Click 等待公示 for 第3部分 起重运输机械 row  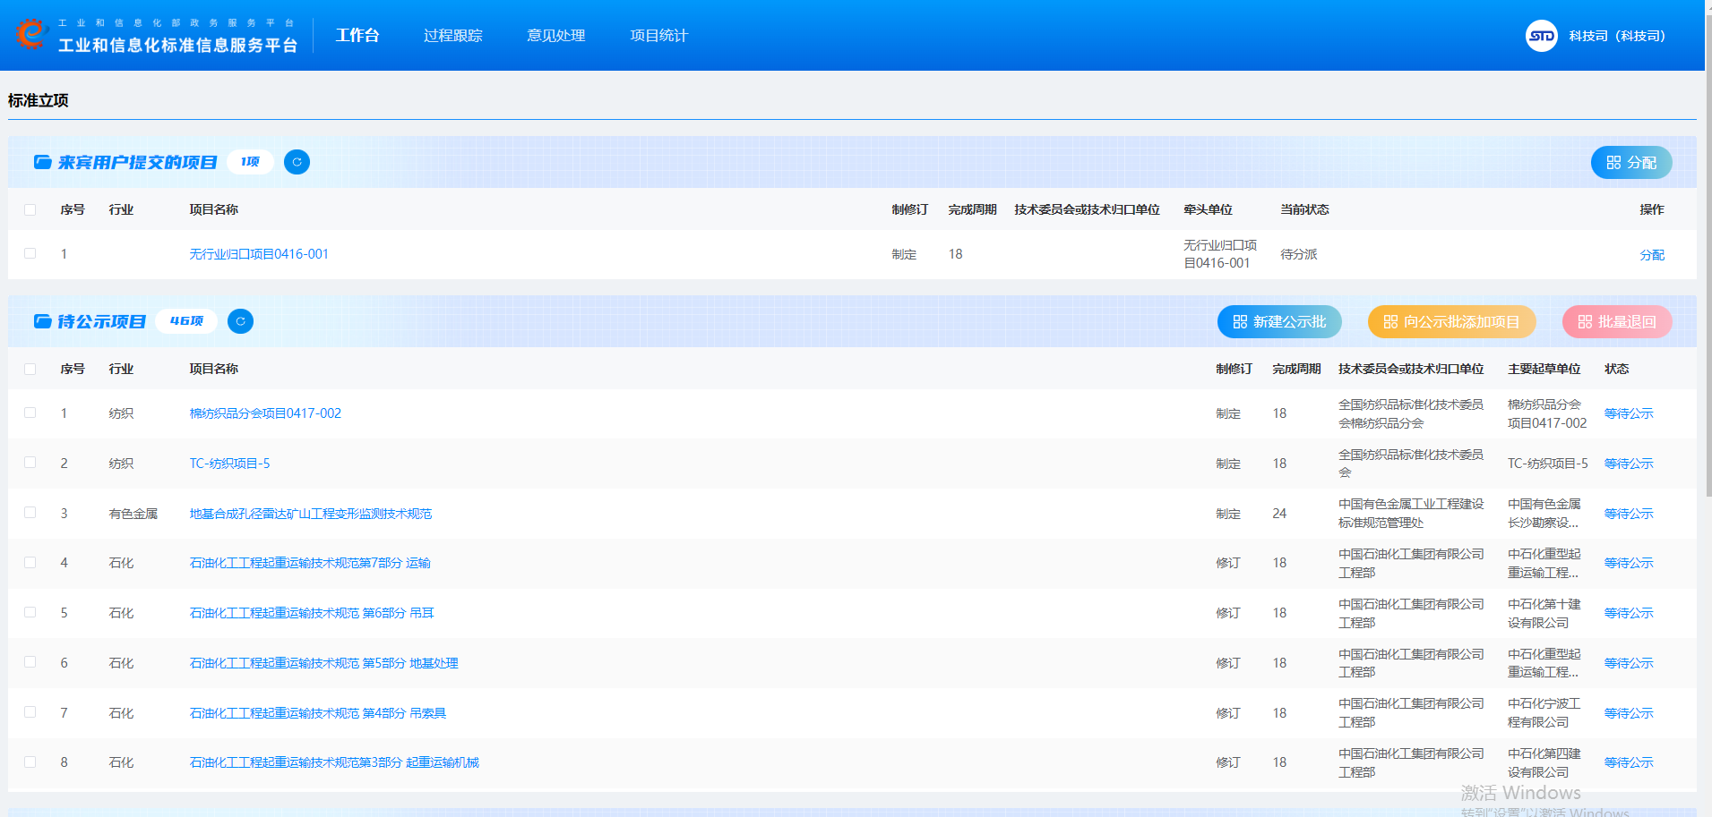1629,762
